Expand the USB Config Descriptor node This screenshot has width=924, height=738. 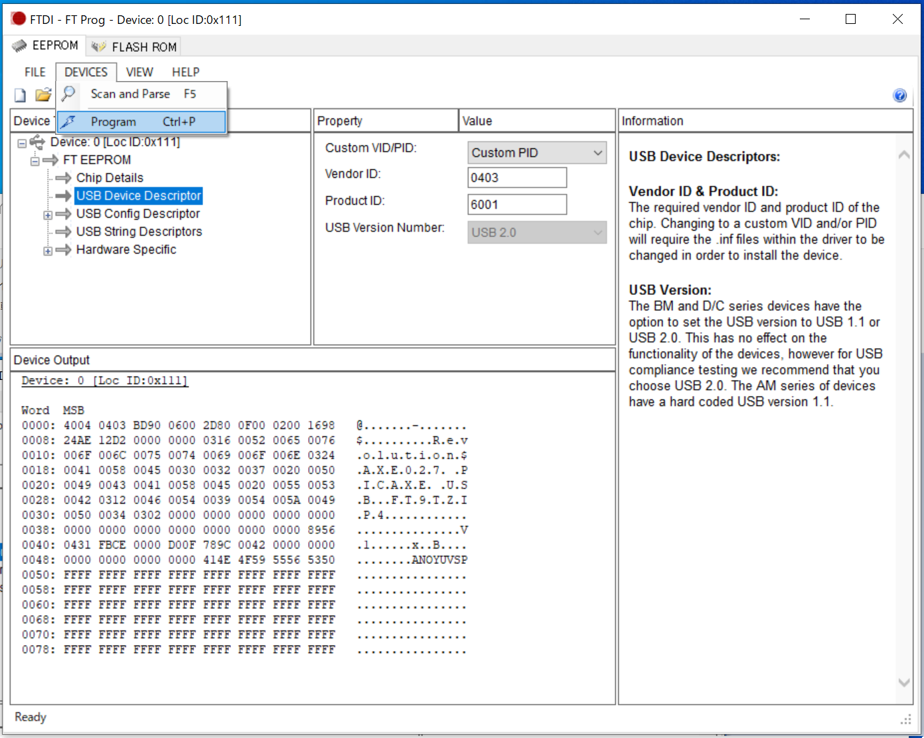pyautogui.click(x=48, y=215)
